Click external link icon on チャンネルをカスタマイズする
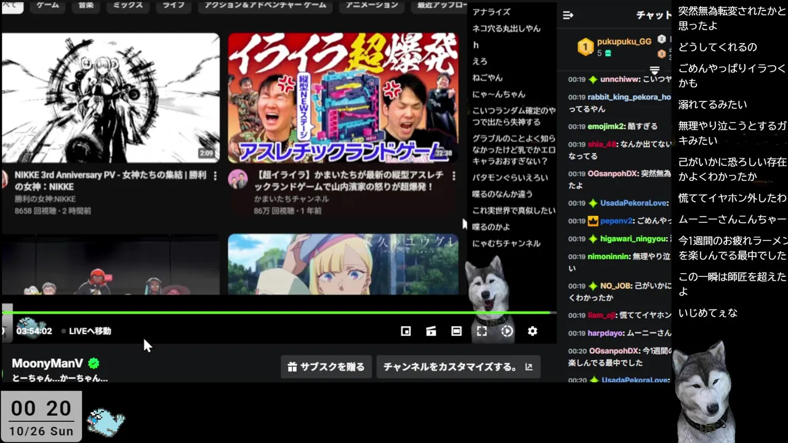788x443 pixels. (528, 367)
